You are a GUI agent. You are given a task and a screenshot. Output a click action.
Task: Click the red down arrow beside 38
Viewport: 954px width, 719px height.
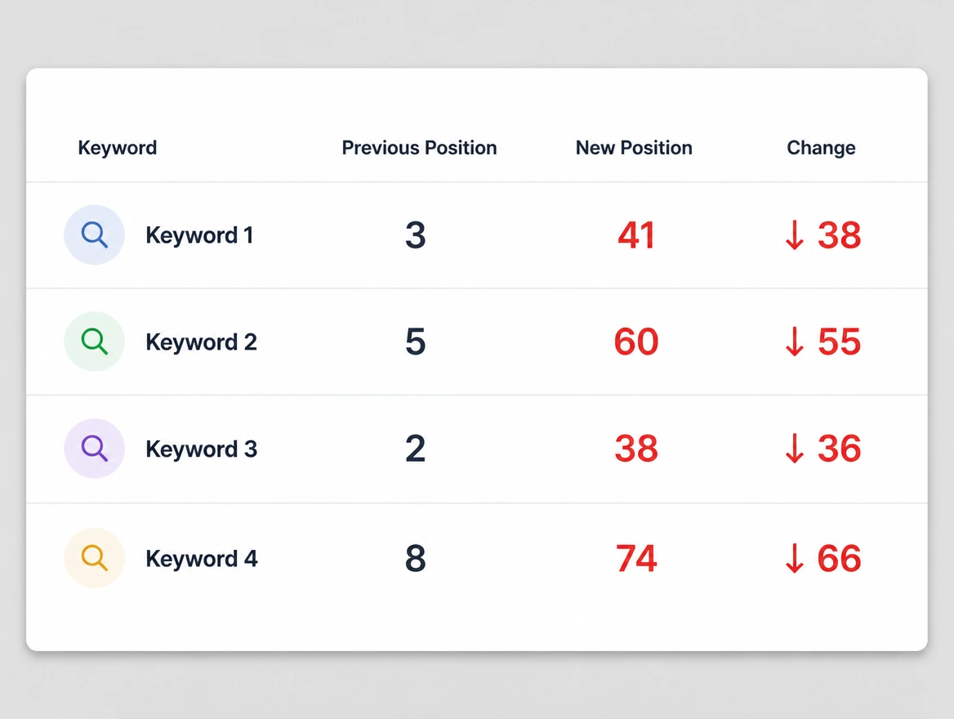(x=795, y=235)
